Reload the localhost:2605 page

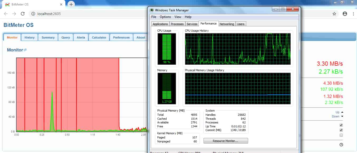coord(23,14)
